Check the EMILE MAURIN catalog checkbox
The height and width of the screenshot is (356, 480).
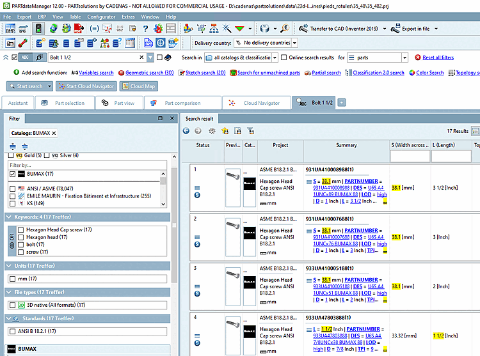tap(13, 196)
